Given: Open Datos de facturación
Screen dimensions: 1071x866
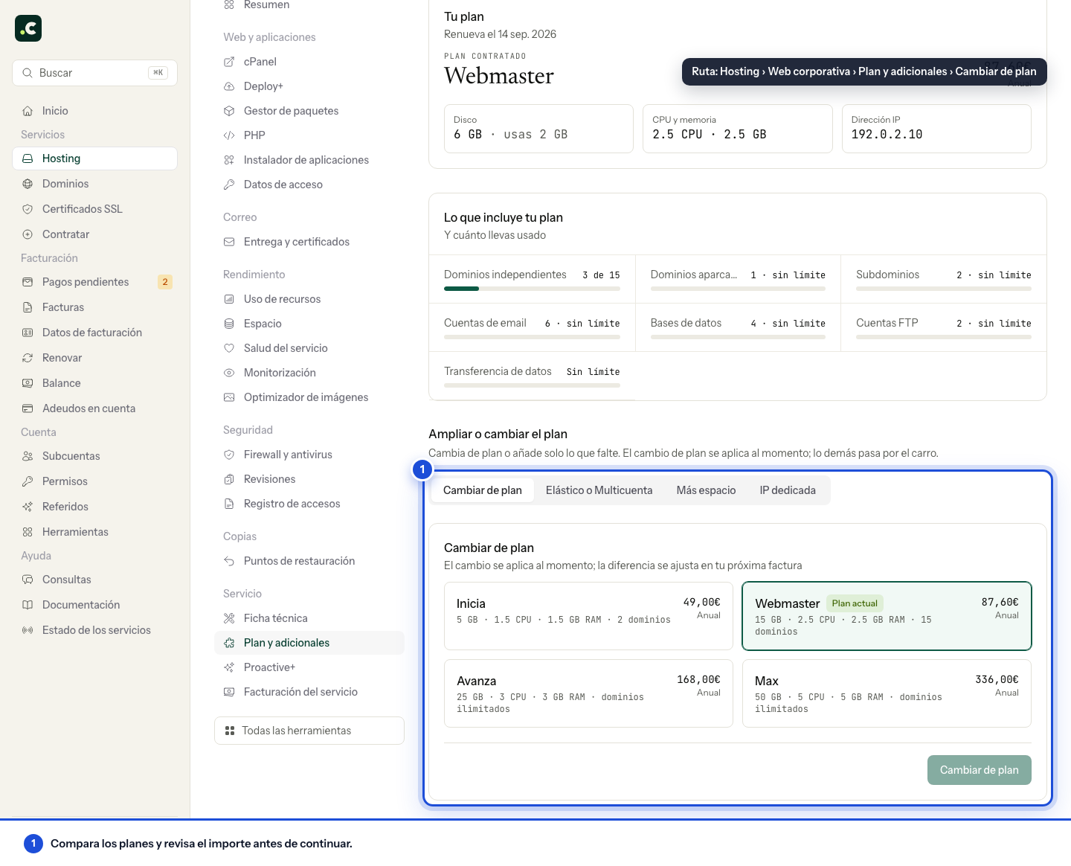Looking at the screenshot, I should click(x=94, y=333).
